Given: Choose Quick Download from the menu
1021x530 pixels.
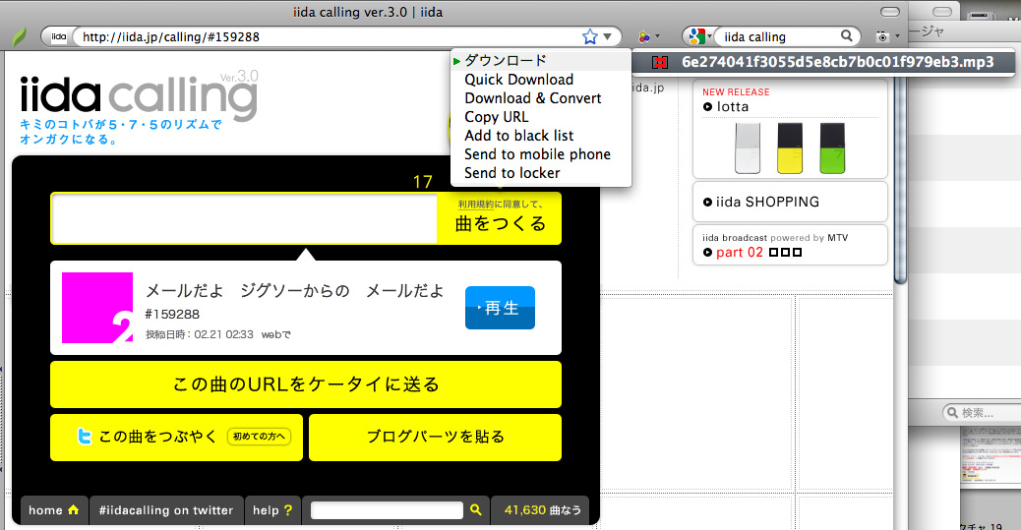Looking at the screenshot, I should point(540,80).
